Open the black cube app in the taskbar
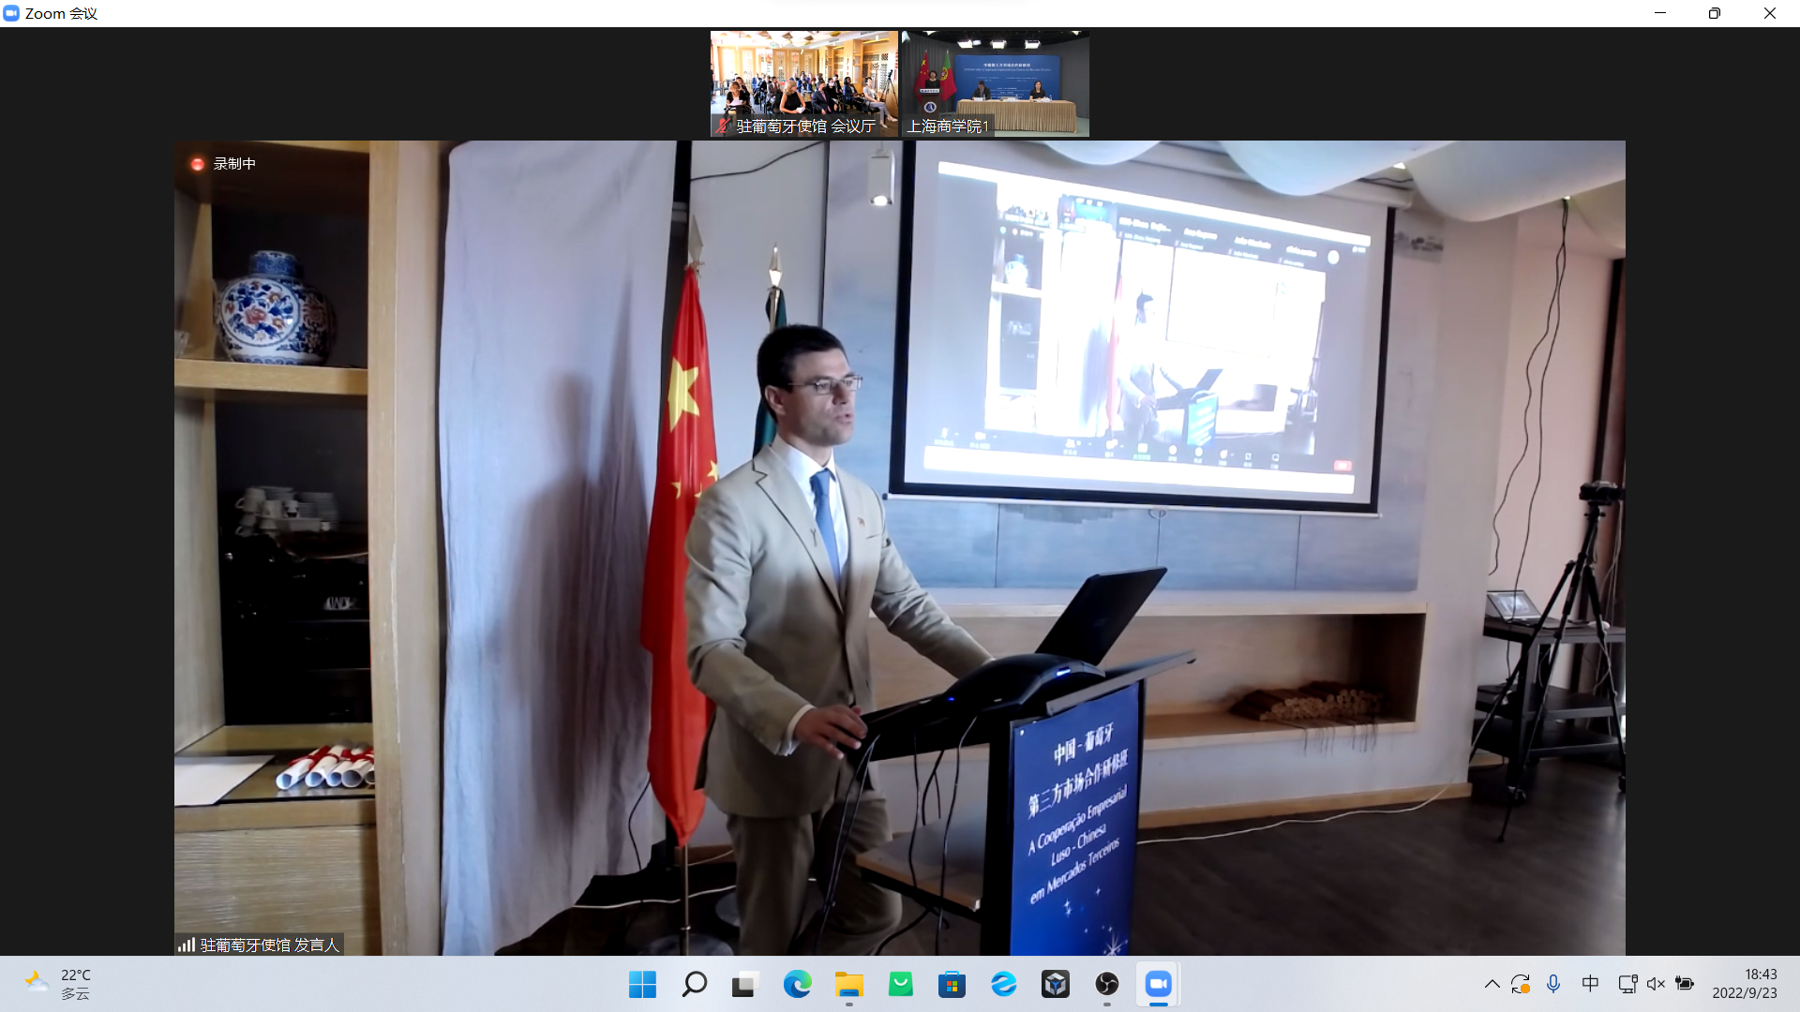 coord(1055,984)
